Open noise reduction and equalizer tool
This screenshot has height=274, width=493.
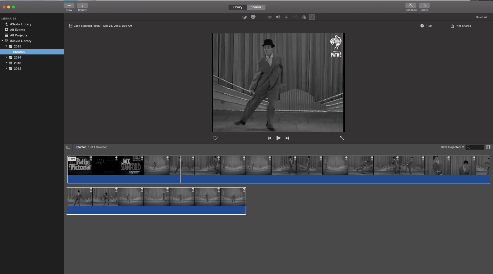click(x=287, y=17)
